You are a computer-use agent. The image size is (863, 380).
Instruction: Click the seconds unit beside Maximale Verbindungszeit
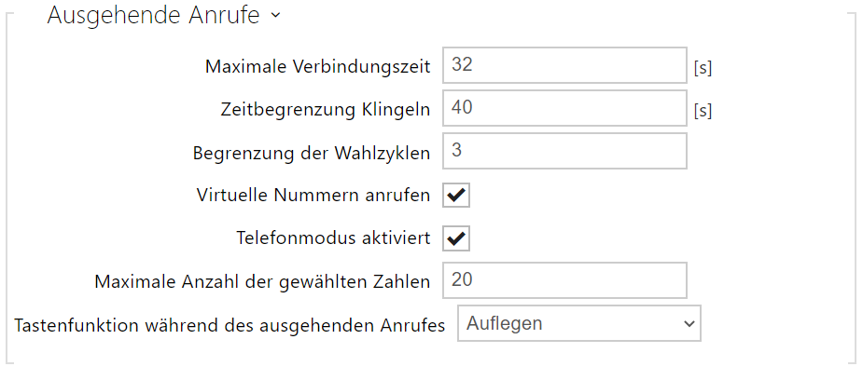coord(703,68)
